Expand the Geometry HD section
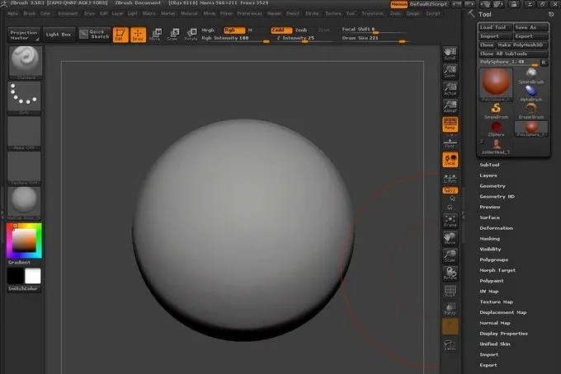The height and width of the screenshot is (374, 561). click(497, 196)
